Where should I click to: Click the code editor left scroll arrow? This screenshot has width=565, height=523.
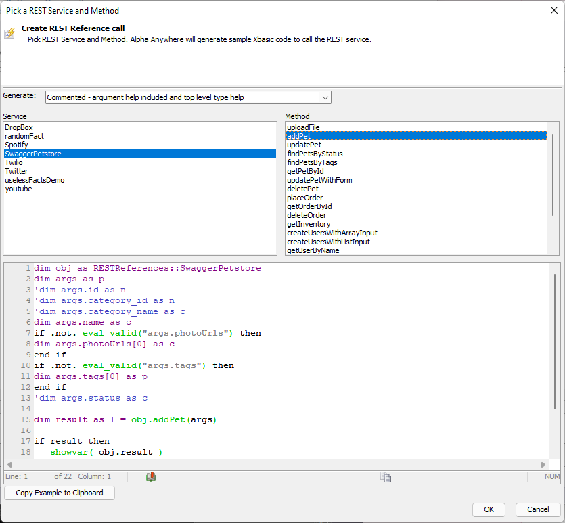(x=9, y=465)
